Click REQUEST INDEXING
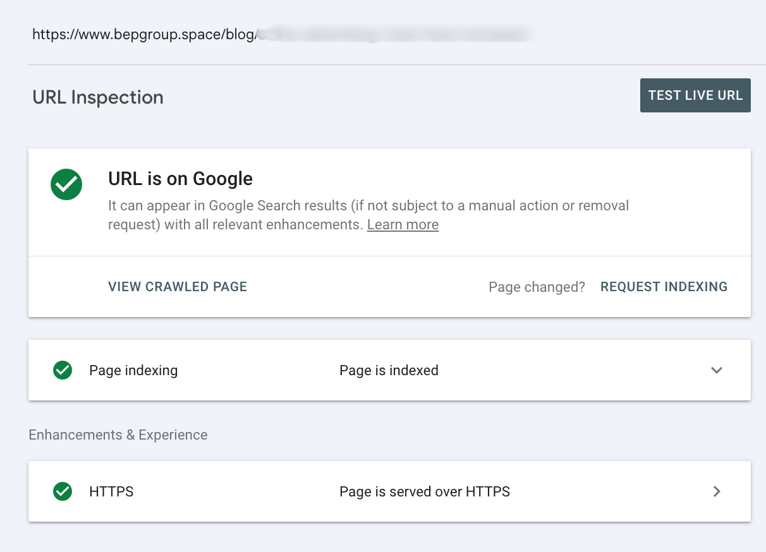The height and width of the screenshot is (552, 766). 663,287
